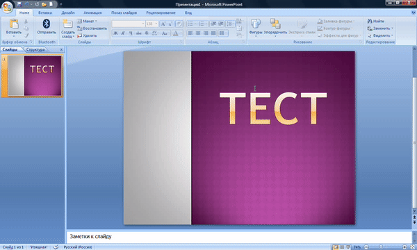Align text right

tap(206, 33)
